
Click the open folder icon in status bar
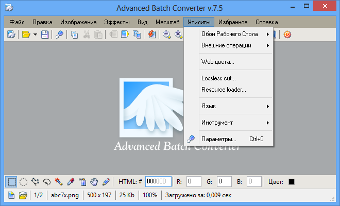coord(23,195)
